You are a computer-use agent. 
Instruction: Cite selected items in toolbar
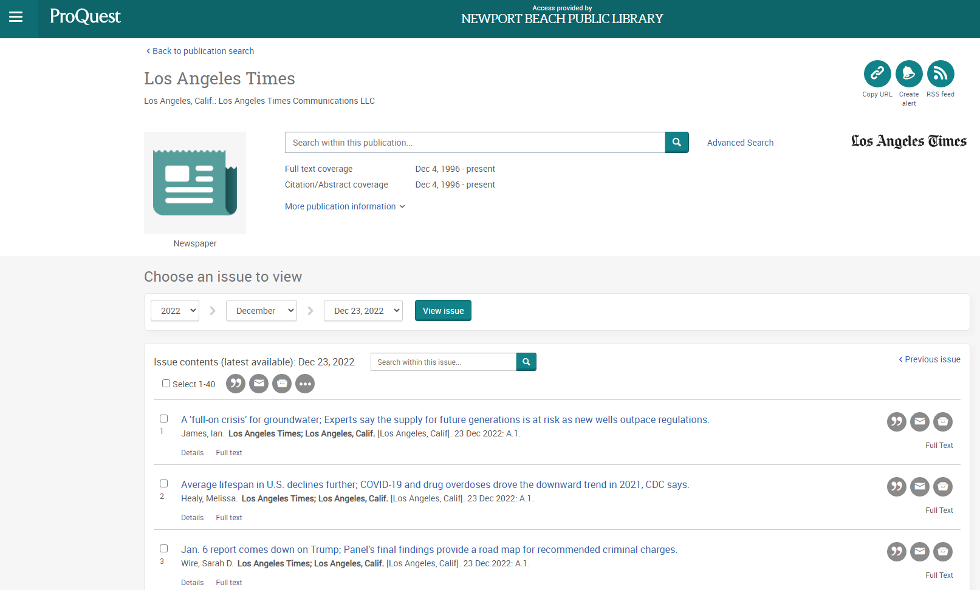236,384
